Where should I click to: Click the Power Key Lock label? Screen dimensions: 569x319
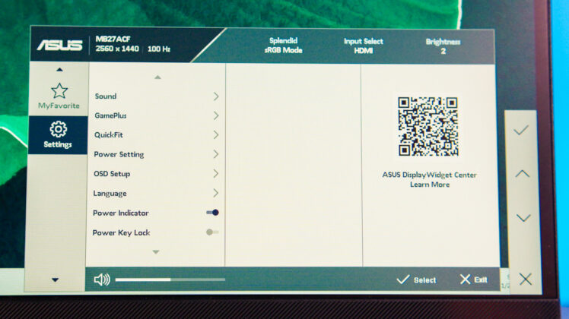[121, 232]
